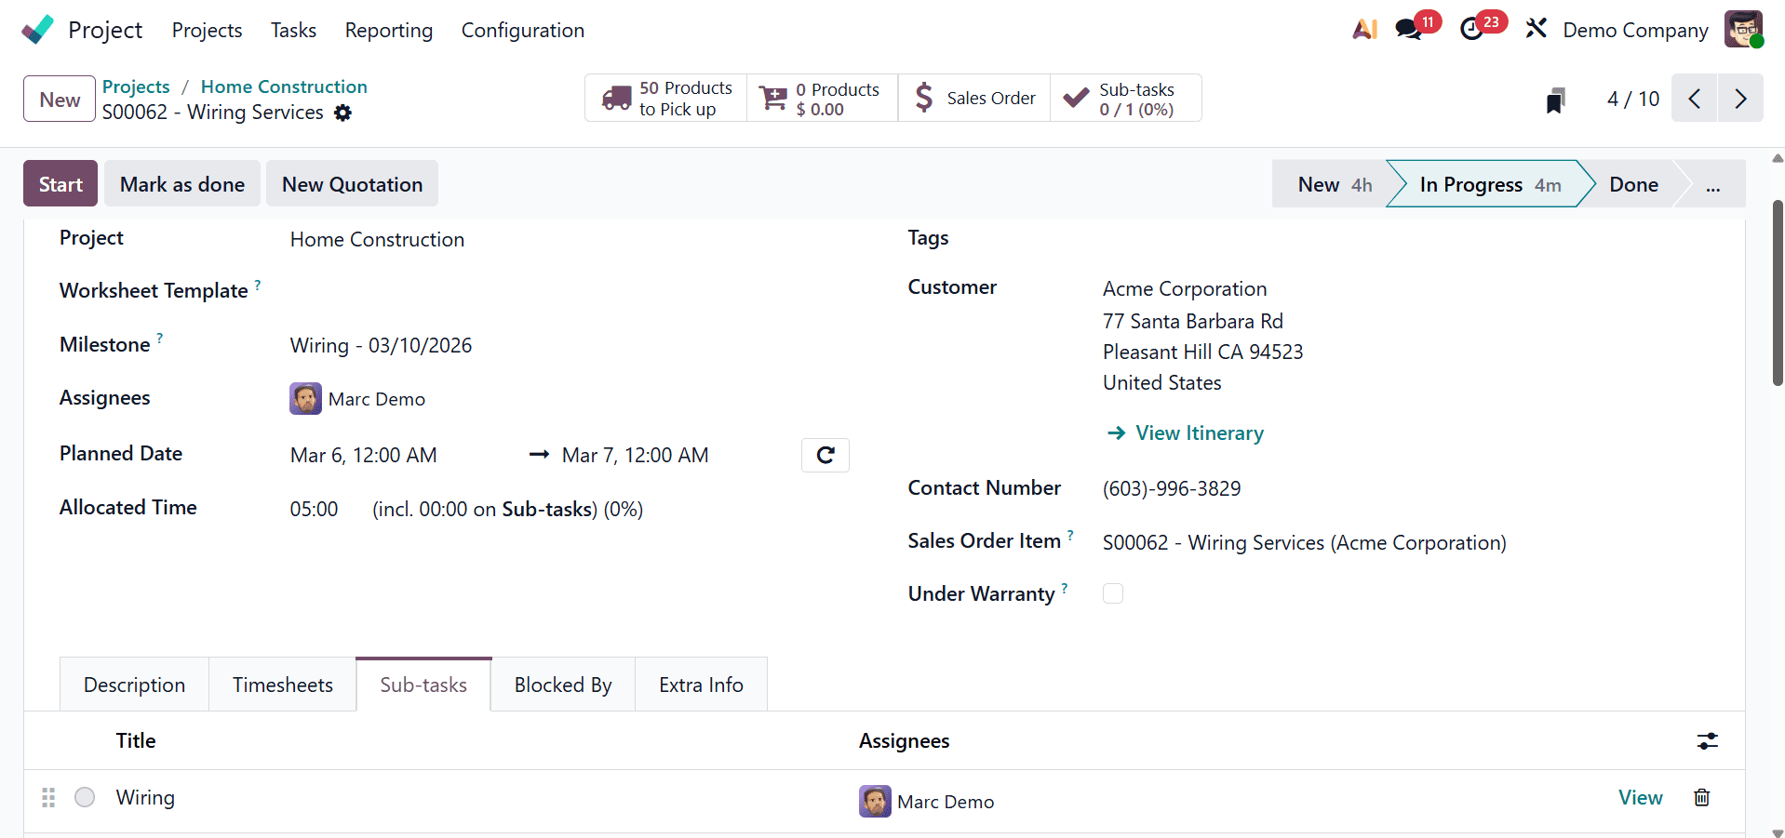Screen dimensions: 1785x838
Task: Open the messaging conversations icon
Action: tap(1406, 29)
